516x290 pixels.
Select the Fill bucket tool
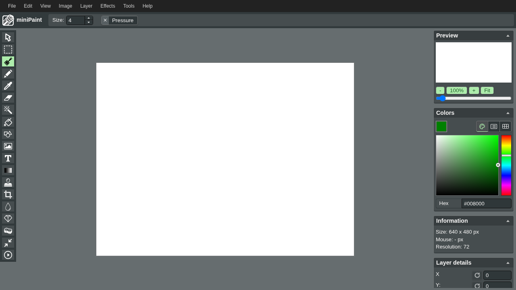coord(8,122)
